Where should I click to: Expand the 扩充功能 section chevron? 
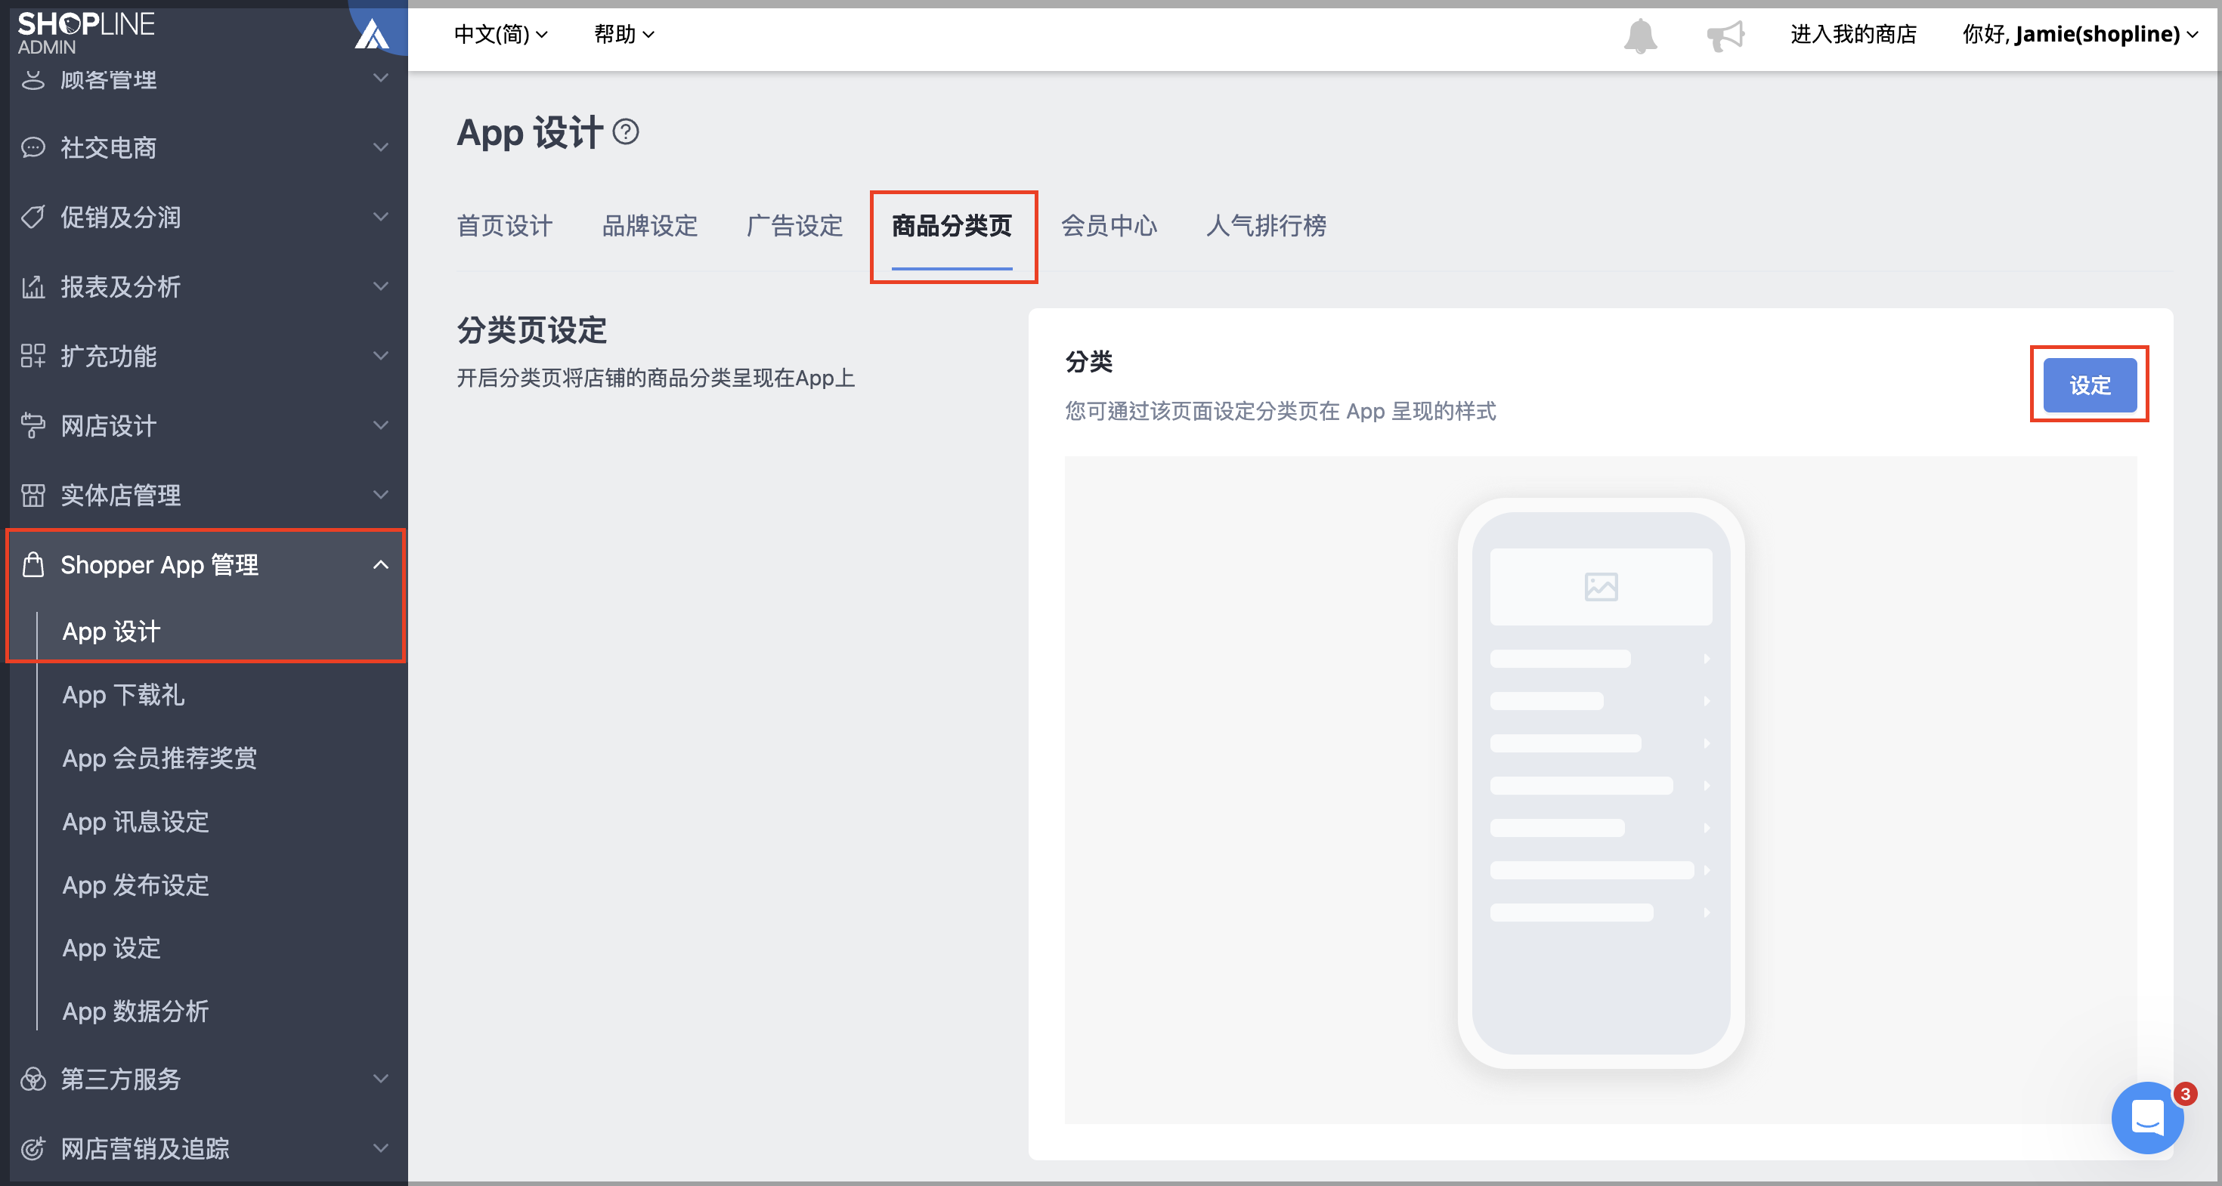point(380,356)
